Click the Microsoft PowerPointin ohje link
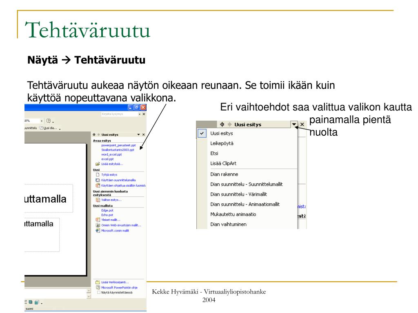 pos(119,287)
